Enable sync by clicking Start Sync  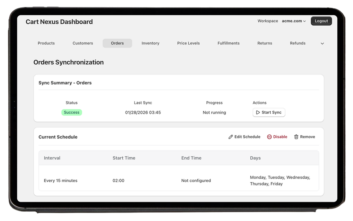pyautogui.click(x=269, y=112)
